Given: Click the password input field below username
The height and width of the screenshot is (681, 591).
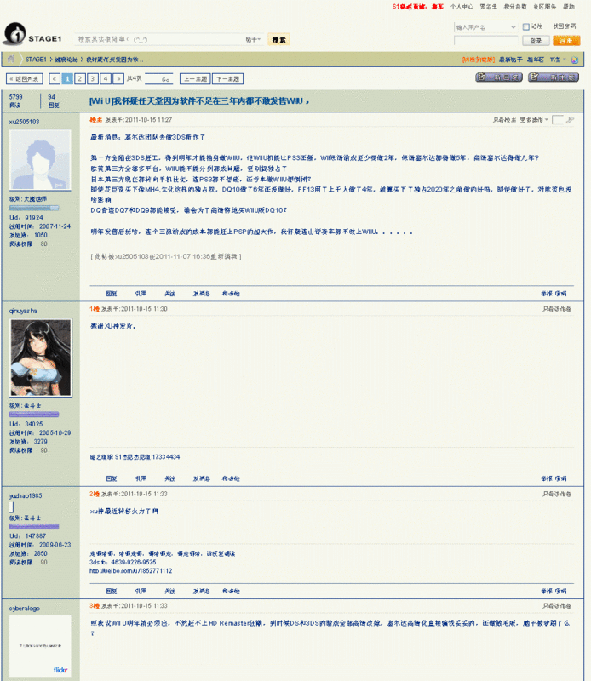Looking at the screenshot, I should tap(486, 41).
